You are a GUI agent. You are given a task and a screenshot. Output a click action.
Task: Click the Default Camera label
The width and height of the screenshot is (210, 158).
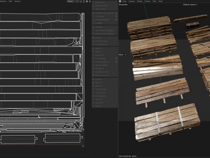point(189,5)
